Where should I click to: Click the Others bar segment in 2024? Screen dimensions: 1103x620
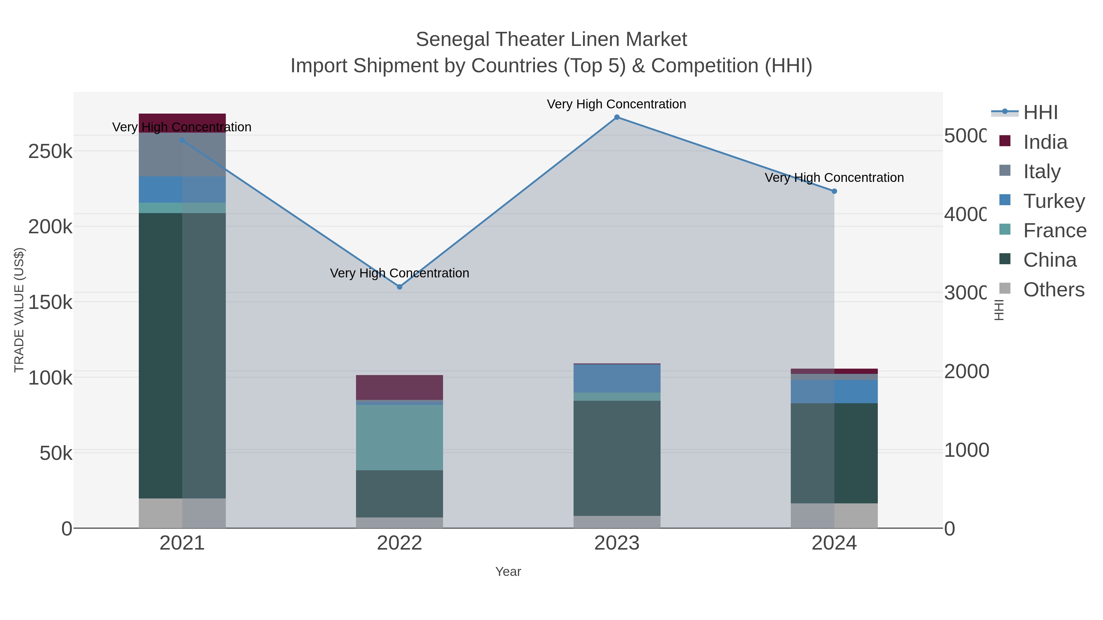click(834, 516)
